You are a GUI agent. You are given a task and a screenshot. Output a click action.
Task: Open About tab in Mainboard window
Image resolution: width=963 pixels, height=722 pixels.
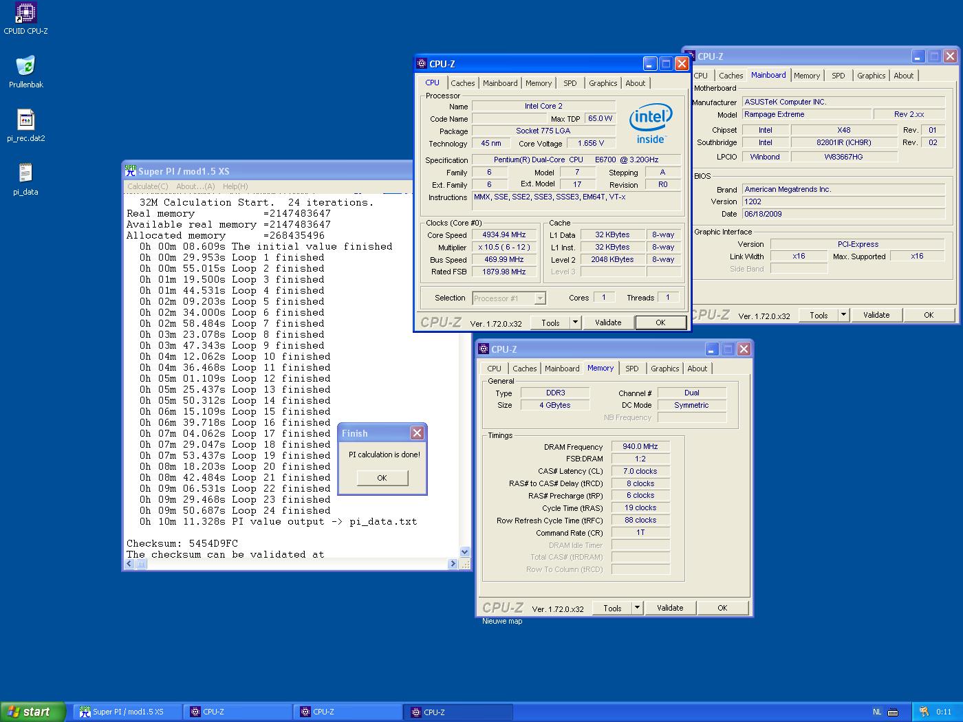pyautogui.click(x=904, y=76)
